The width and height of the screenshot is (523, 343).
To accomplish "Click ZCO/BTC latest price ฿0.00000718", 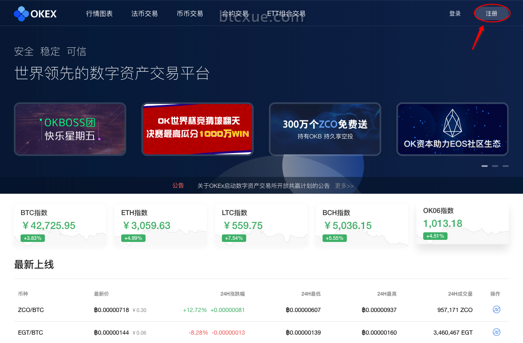I will tap(112, 310).
